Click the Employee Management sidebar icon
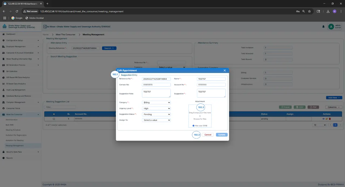Screen dimensions: 345x187 [x=4, y=47]
